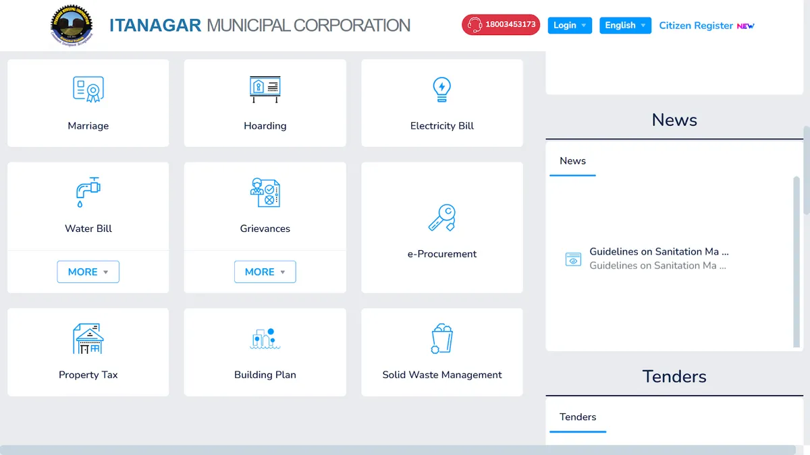810x455 pixels.
Task: Select the Tenders tab
Action: (x=578, y=417)
